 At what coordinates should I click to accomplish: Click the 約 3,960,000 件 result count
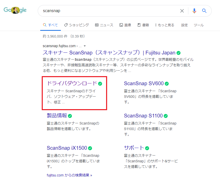tap(55, 36)
